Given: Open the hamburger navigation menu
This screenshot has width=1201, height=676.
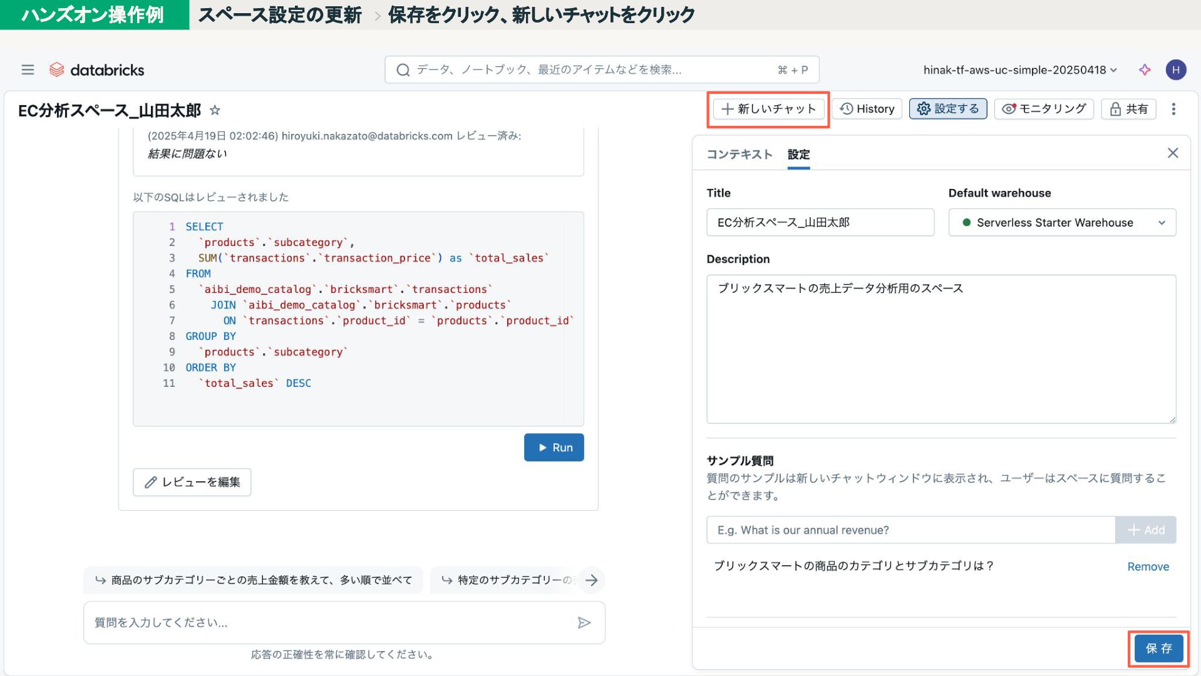Looking at the screenshot, I should click(x=28, y=69).
